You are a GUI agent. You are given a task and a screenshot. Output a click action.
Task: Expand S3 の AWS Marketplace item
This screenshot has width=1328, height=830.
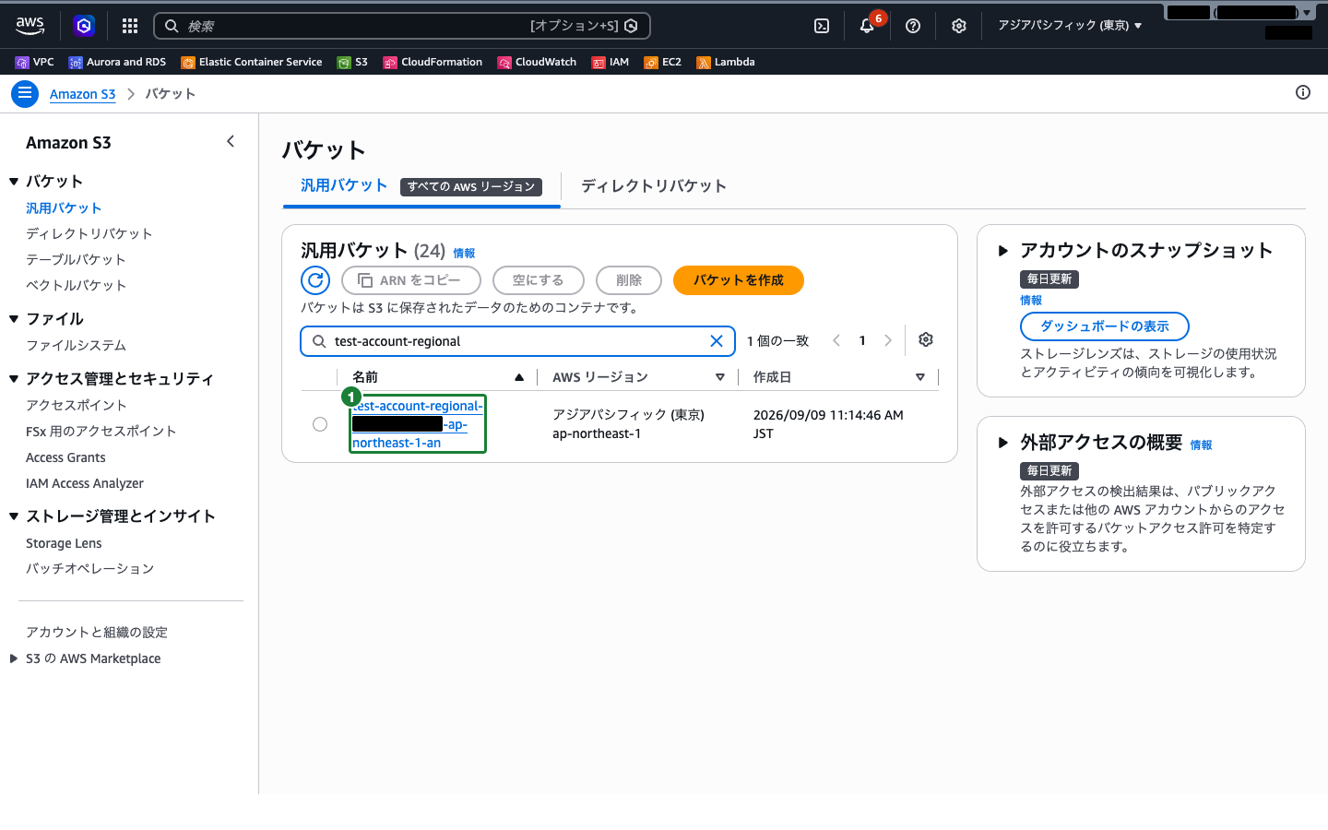pyautogui.click(x=14, y=658)
